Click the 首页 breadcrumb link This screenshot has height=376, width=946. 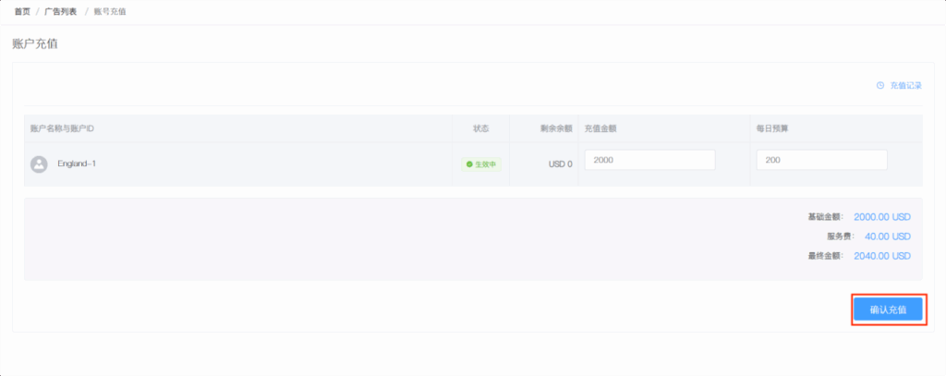pyautogui.click(x=21, y=11)
